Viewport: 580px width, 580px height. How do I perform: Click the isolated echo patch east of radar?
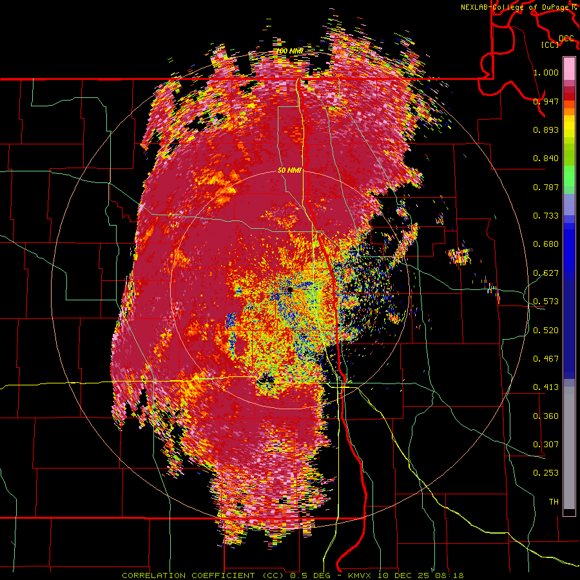tap(459, 256)
